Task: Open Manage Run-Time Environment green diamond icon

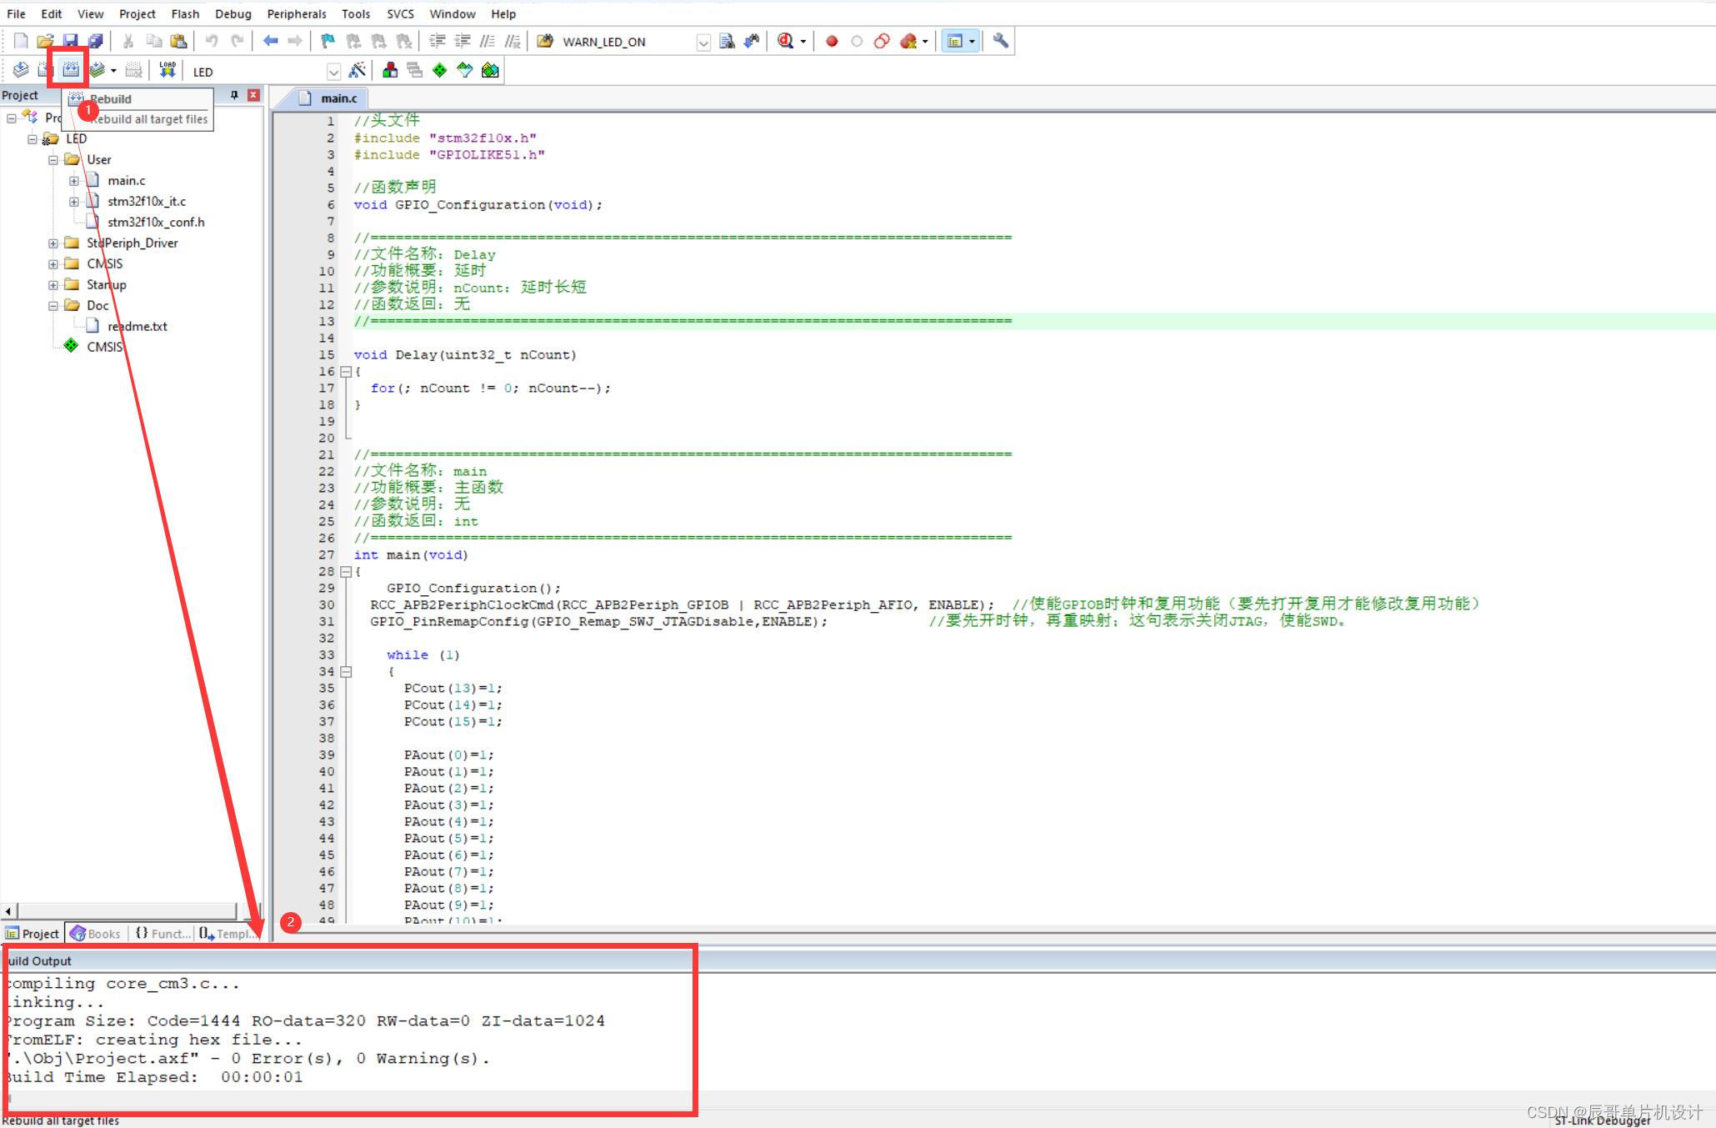Action: (x=439, y=71)
